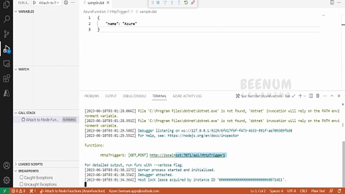
Task: Click the Azure account in status bar
Action: pos(134,191)
